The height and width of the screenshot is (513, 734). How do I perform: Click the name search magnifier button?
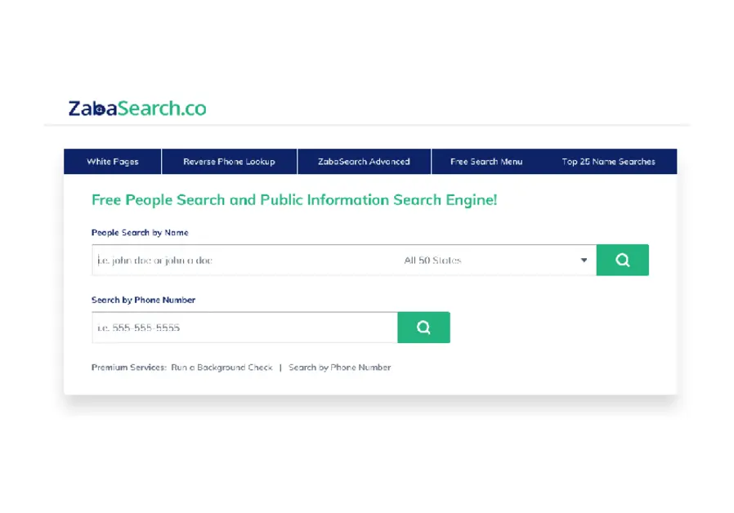coord(623,260)
